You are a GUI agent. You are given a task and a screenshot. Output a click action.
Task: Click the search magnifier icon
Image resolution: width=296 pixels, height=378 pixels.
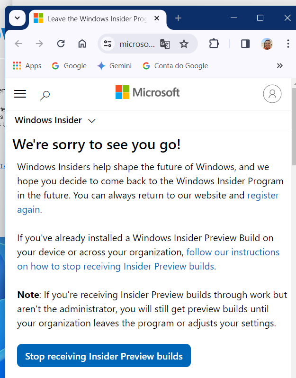[x=45, y=95]
